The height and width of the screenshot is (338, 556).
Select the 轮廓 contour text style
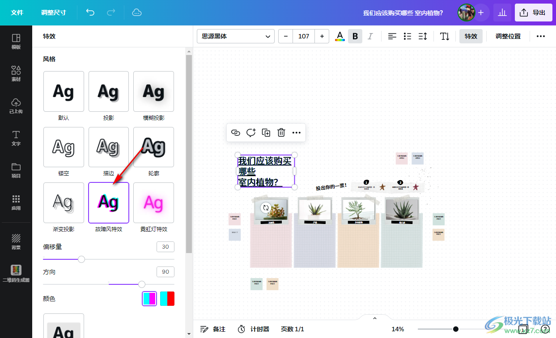tap(153, 147)
